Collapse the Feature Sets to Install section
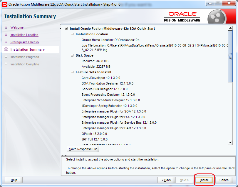The image size is (238, 187). [72, 72]
